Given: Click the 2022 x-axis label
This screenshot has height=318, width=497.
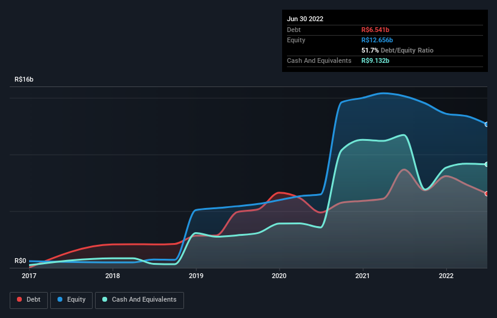Looking at the screenshot, I should click(x=446, y=276).
